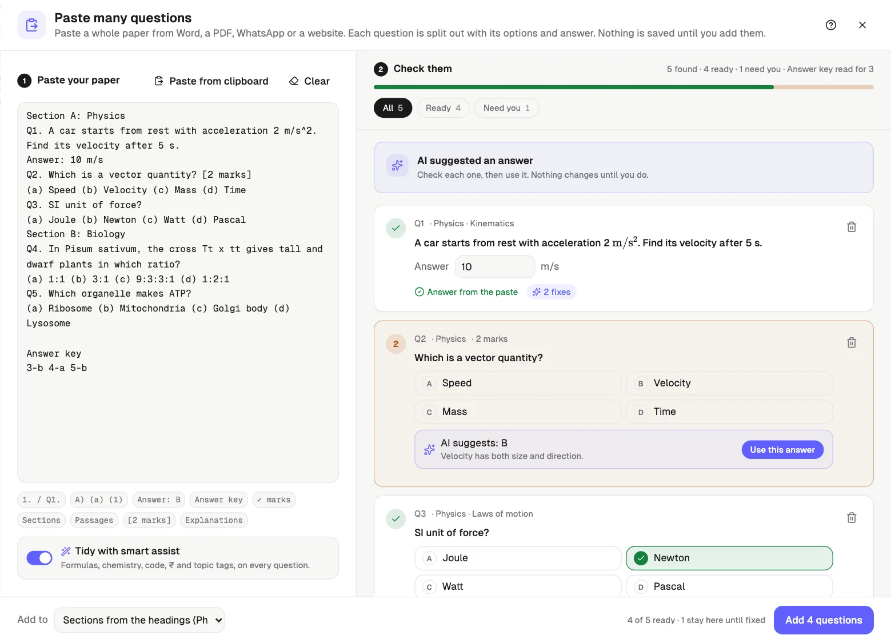Switch to the All 5 filter tab
891x643 pixels.
(393, 108)
